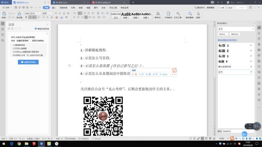Open Chrome from the taskbar
This screenshot has width=262, height=147.
19,144
